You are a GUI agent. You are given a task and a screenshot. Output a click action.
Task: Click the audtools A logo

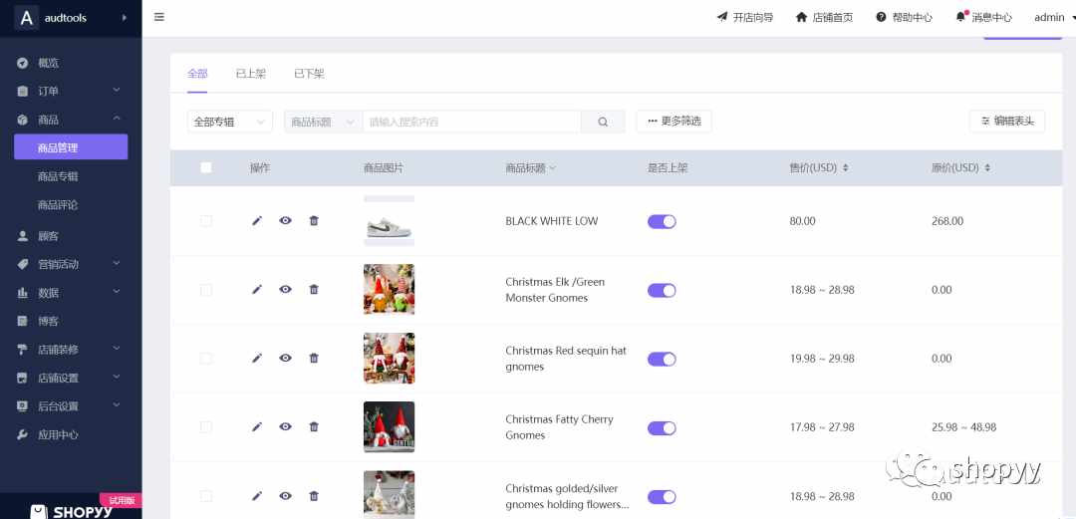click(x=26, y=18)
